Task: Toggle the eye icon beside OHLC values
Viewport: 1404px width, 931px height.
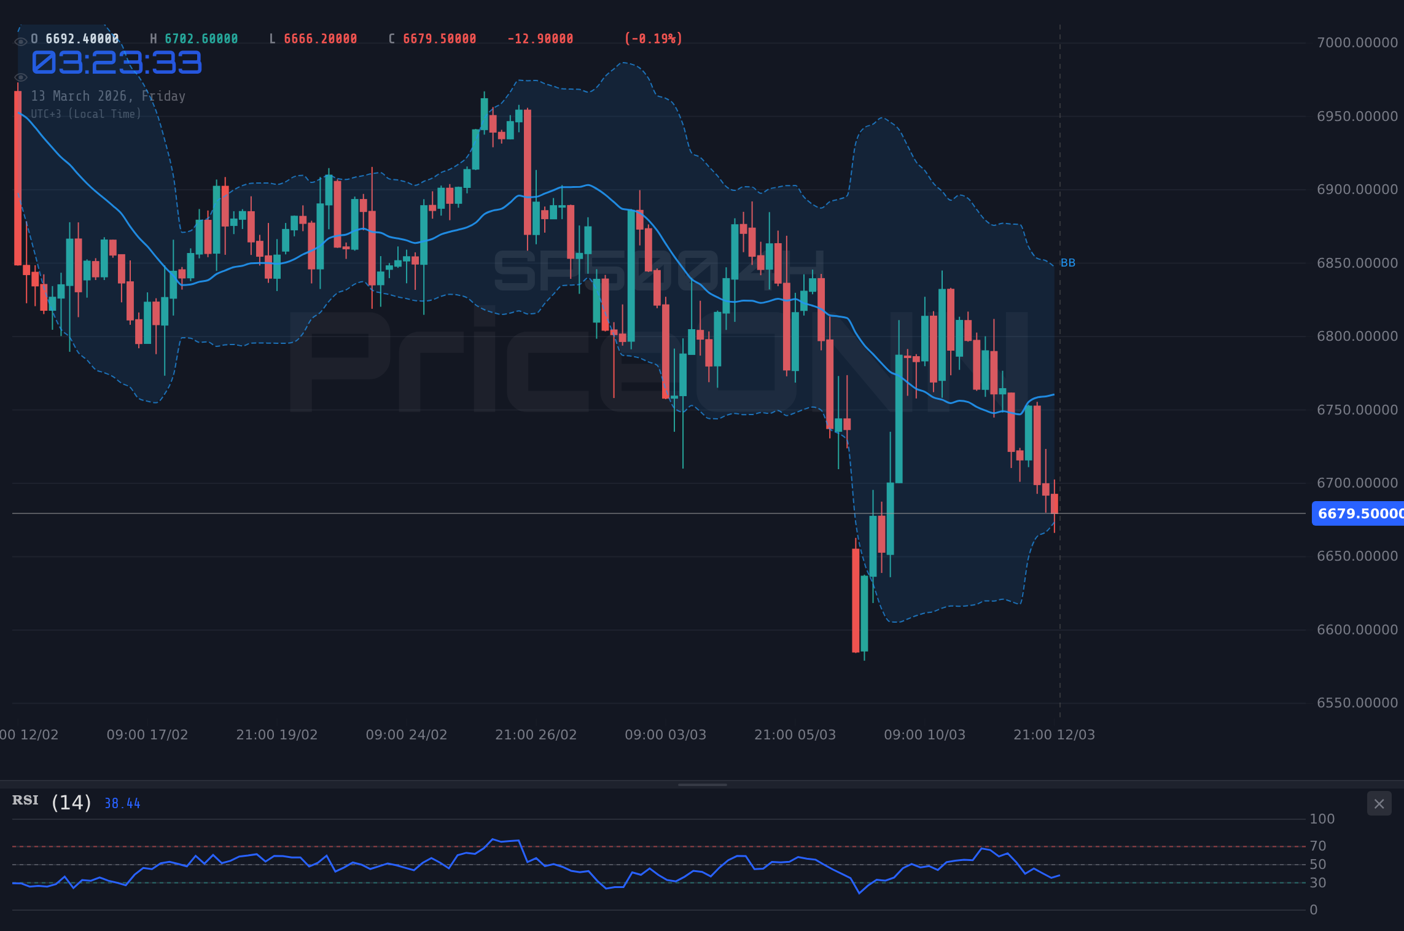Action: pos(20,42)
